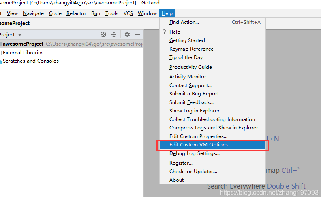Click the question mark icon beside Help

coord(164,32)
